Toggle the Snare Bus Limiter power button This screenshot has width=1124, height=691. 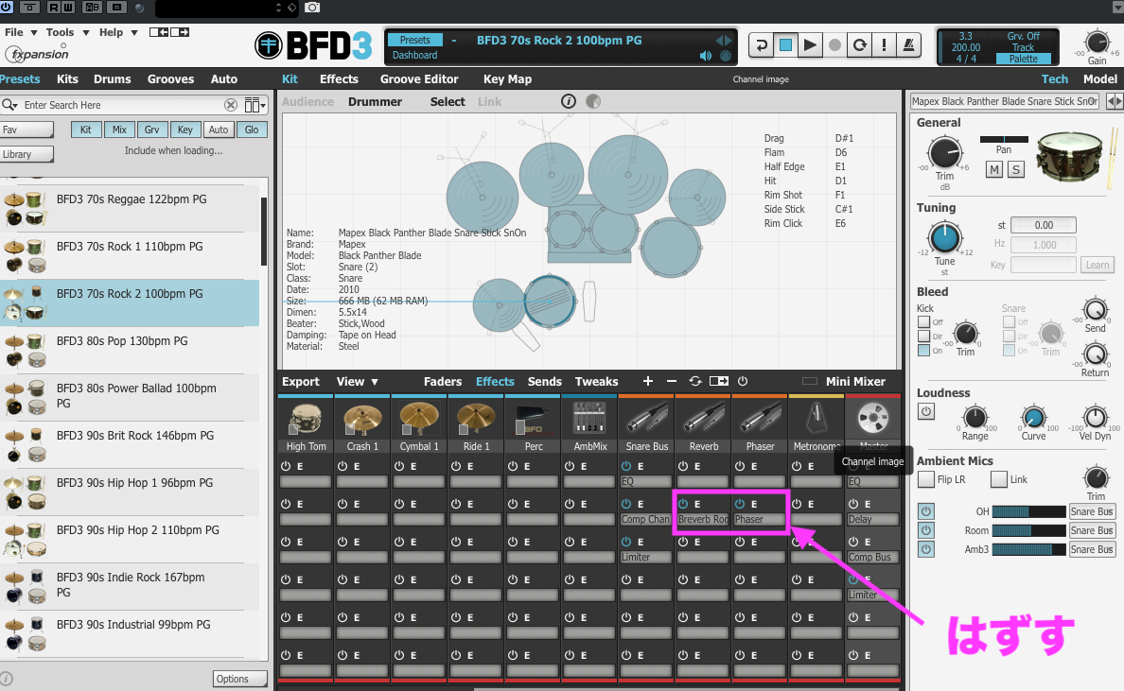[626, 542]
